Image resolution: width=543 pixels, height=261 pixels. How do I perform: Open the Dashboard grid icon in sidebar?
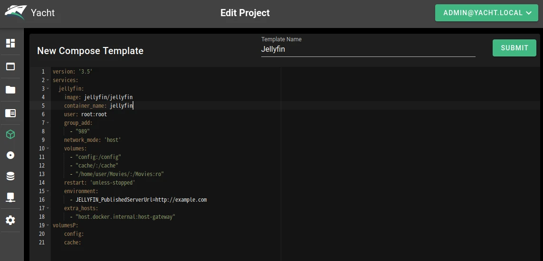click(10, 44)
